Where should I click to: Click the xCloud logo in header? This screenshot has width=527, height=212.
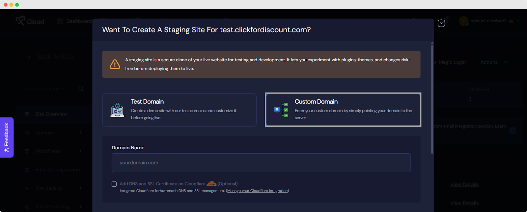click(30, 21)
